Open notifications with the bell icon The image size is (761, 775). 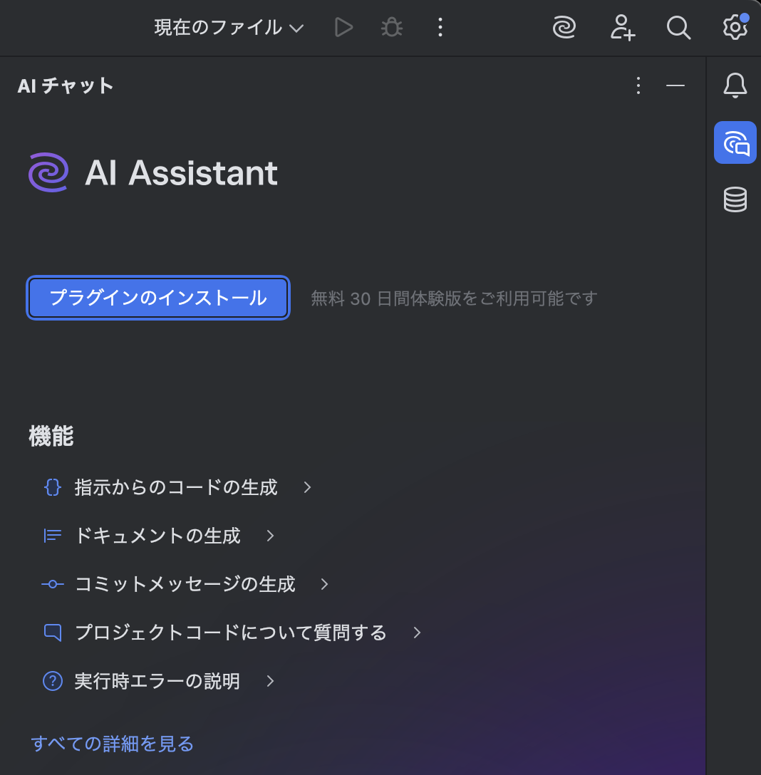click(x=735, y=85)
